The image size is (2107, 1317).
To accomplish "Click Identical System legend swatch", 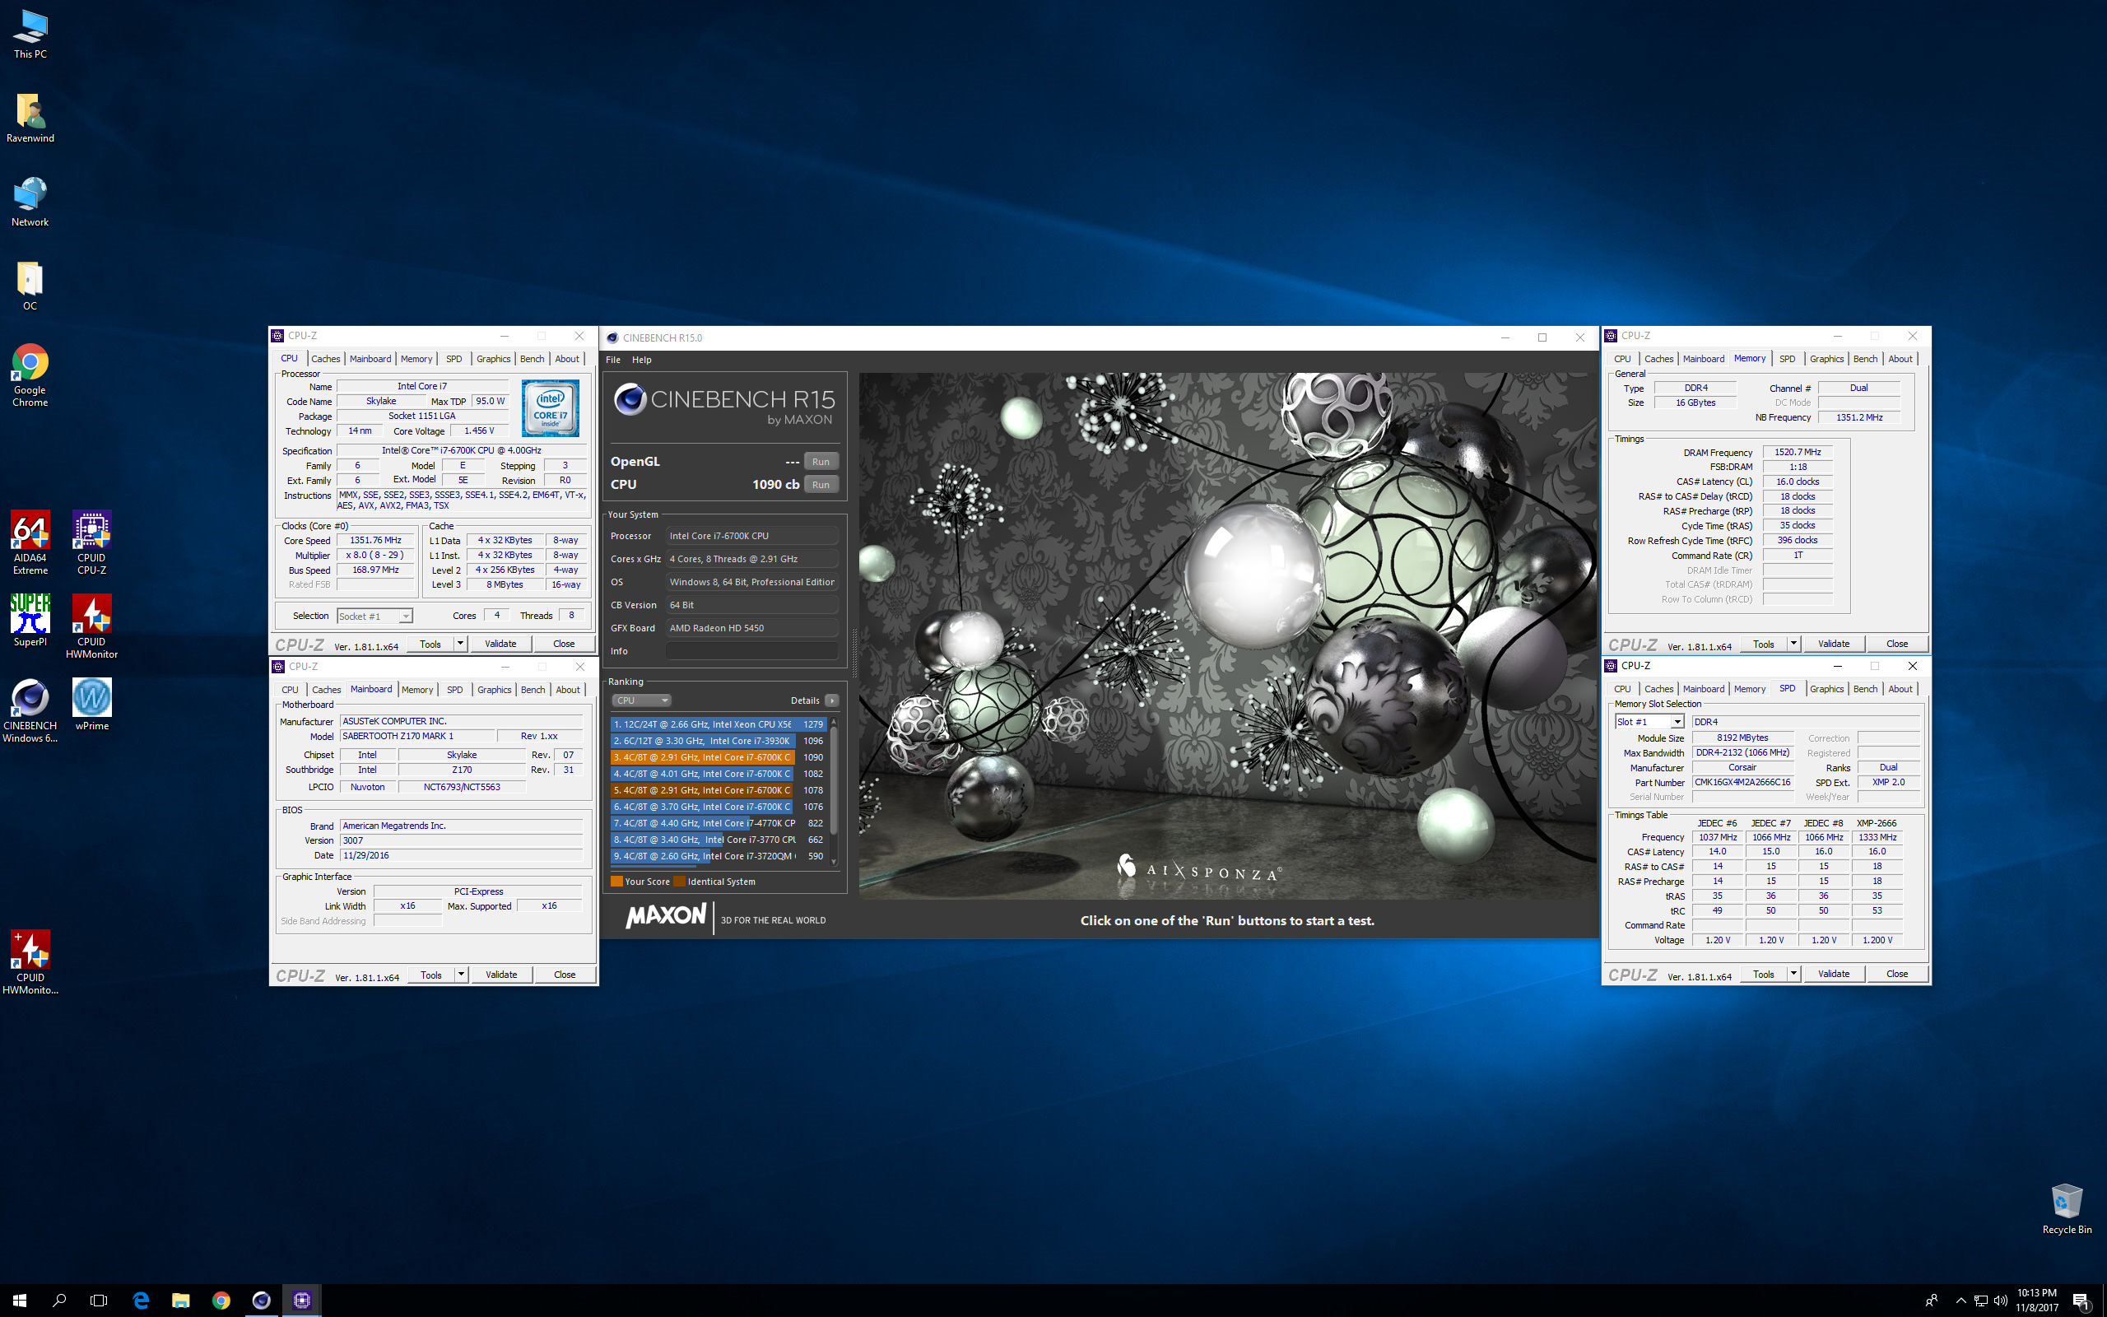I will click(x=679, y=882).
